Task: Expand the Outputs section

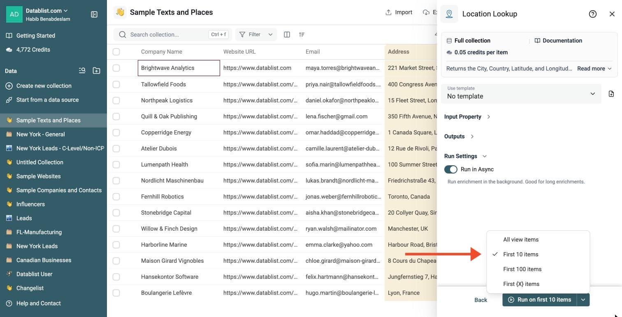Action: pos(459,137)
